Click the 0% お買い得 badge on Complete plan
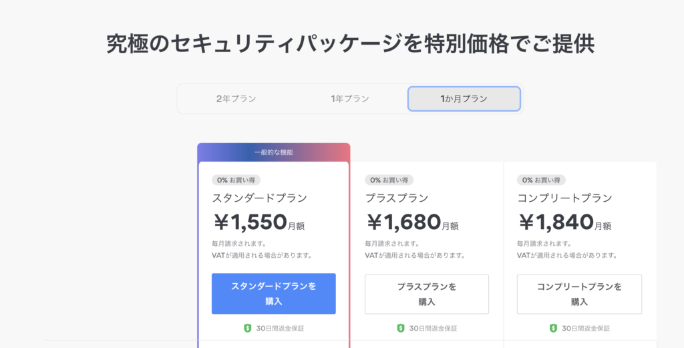The image size is (684, 348). pyautogui.click(x=541, y=180)
